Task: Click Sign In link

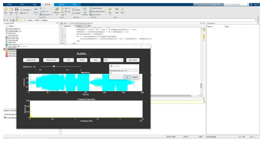Action: (x=256, y=4)
